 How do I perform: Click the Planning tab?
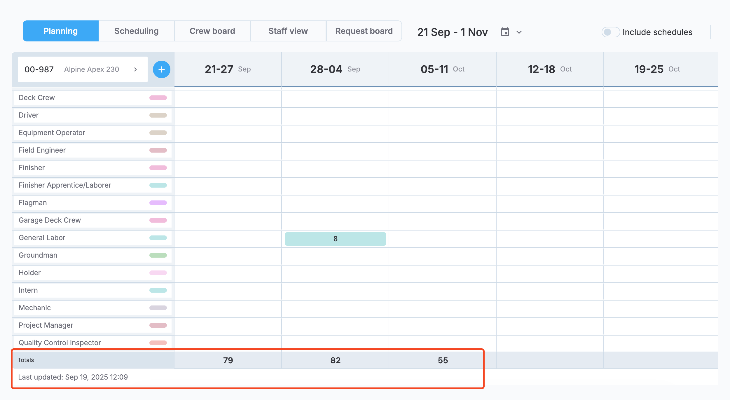click(61, 31)
